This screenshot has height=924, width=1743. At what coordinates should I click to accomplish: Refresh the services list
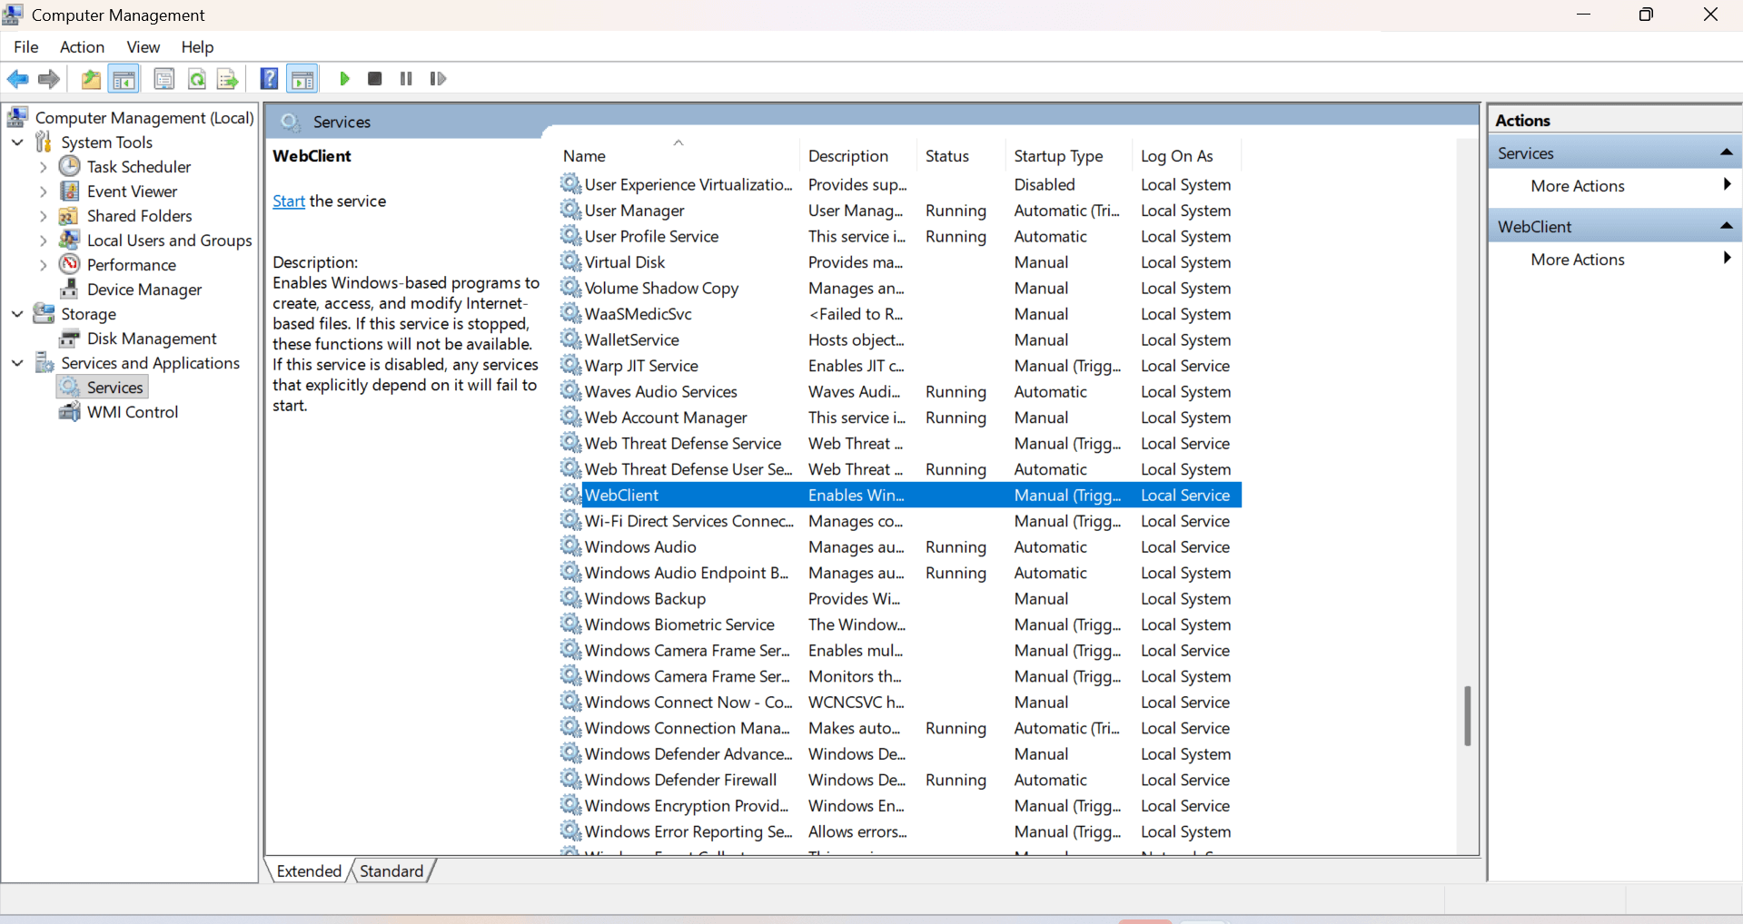196,79
